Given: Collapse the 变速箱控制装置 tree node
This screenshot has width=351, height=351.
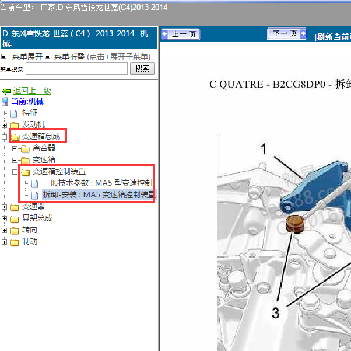Looking at the screenshot, I should (x=15, y=172).
